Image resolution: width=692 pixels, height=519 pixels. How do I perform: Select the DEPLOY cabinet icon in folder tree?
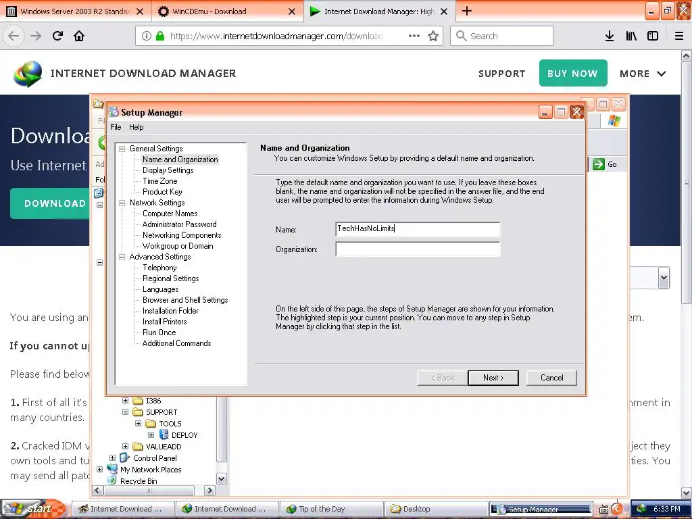tap(164, 435)
